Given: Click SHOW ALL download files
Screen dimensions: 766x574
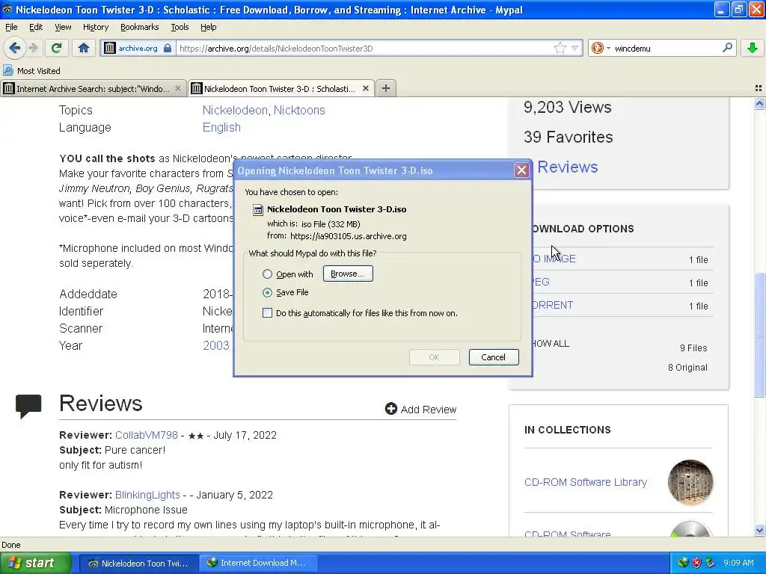Looking at the screenshot, I should coord(551,344).
